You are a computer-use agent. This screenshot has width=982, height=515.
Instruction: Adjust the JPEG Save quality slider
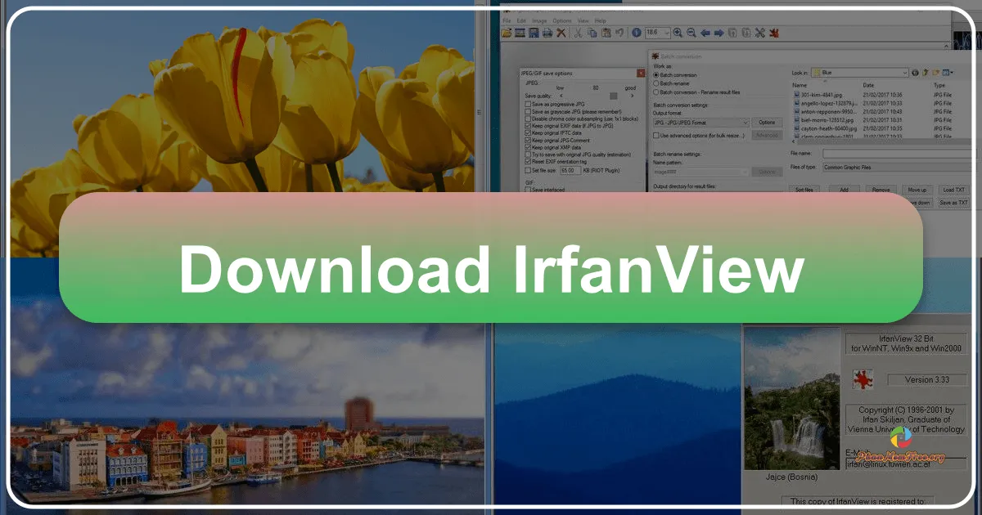[x=613, y=96]
